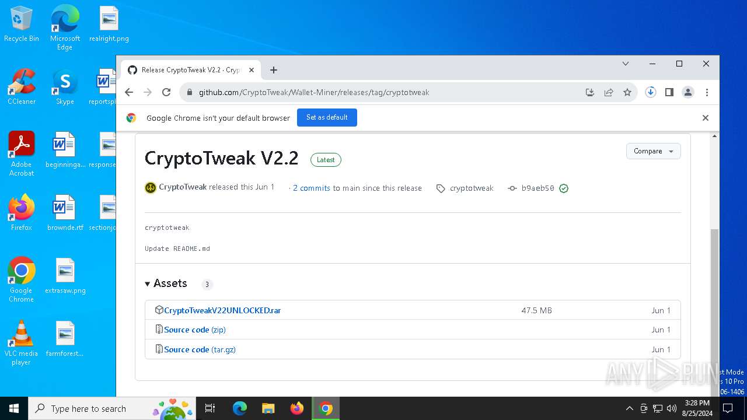This screenshot has width=747, height=420.
Task: Click the Latest release badge
Action: click(326, 160)
